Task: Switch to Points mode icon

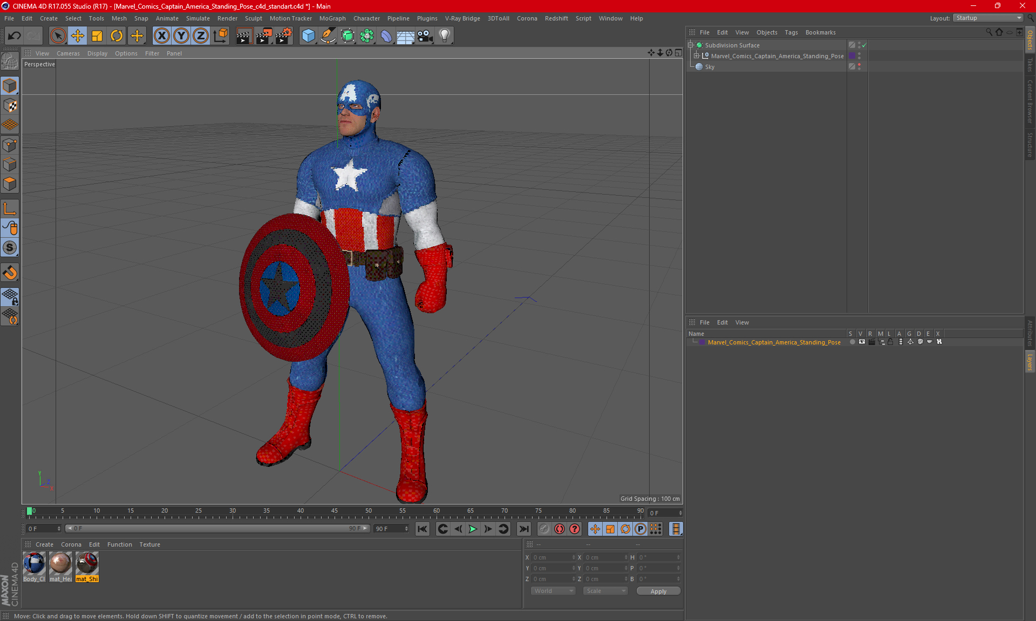Action: tap(10, 145)
